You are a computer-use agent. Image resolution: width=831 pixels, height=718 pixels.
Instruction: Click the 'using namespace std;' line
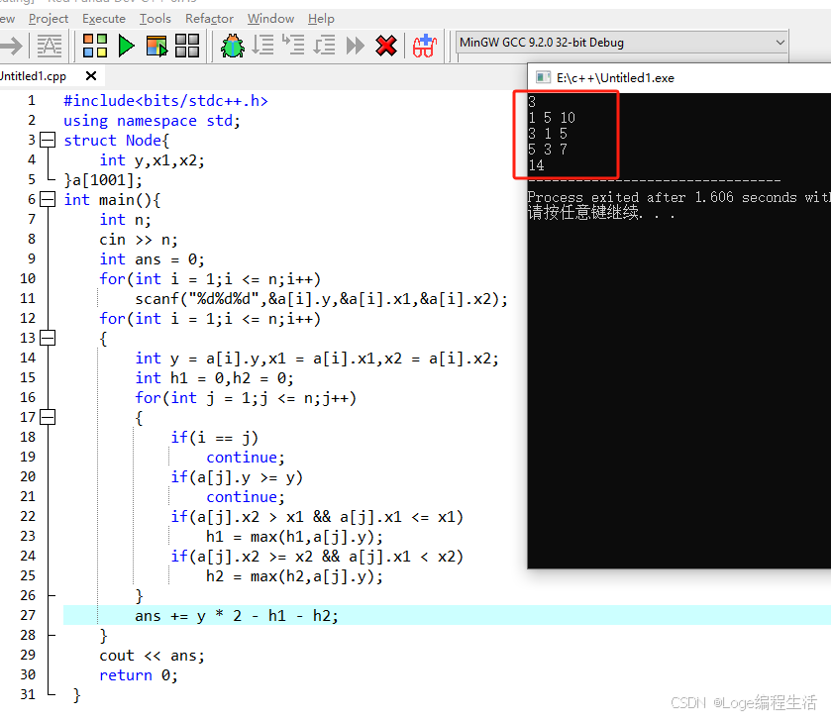(x=152, y=121)
